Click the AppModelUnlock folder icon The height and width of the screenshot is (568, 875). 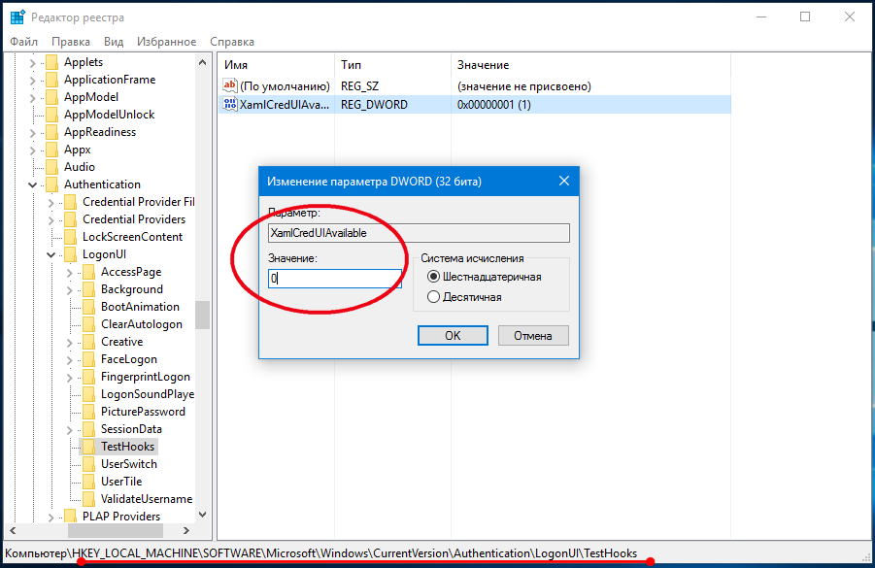tap(51, 115)
